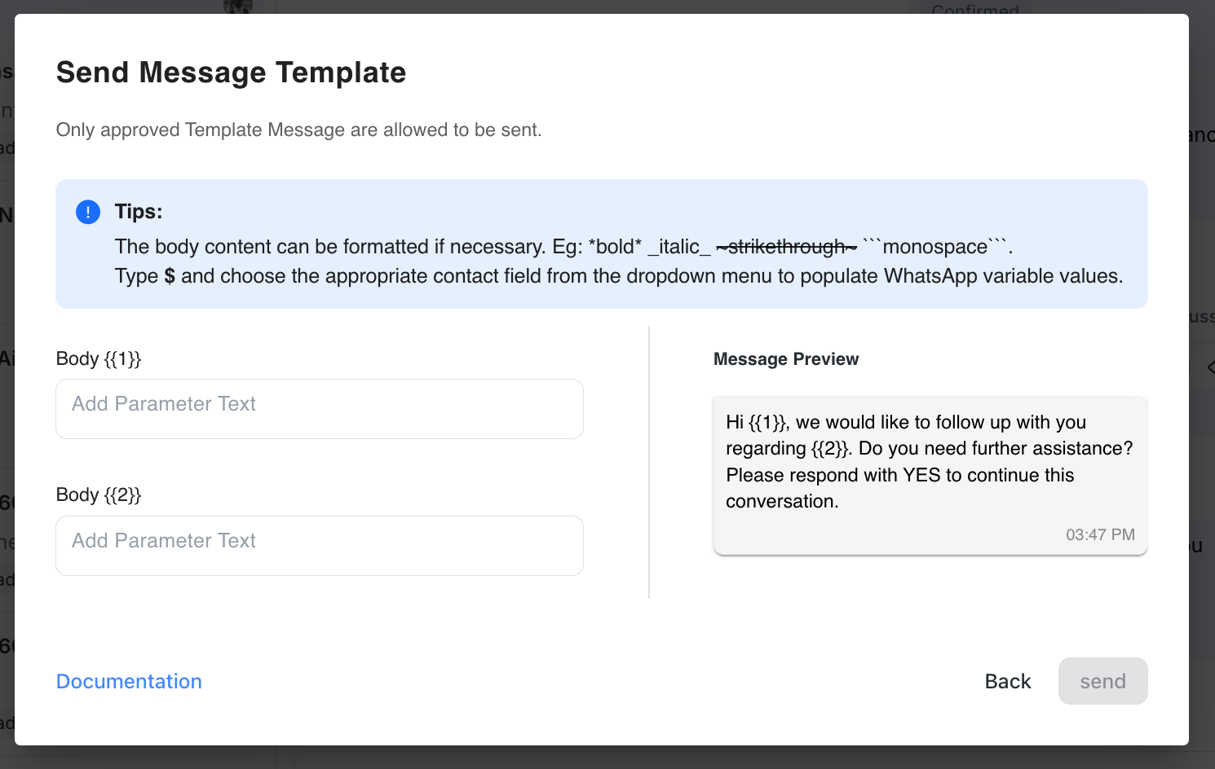Focus the Body {{2}} parameter text field
1215x769 pixels.
point(319,546)
